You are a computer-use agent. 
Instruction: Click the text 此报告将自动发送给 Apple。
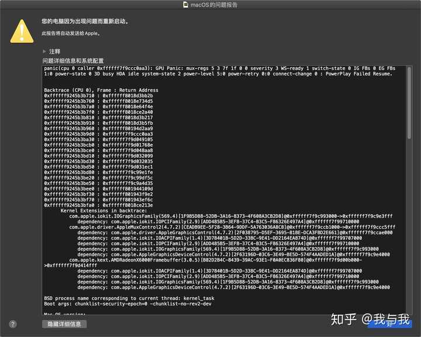(71, 33)
